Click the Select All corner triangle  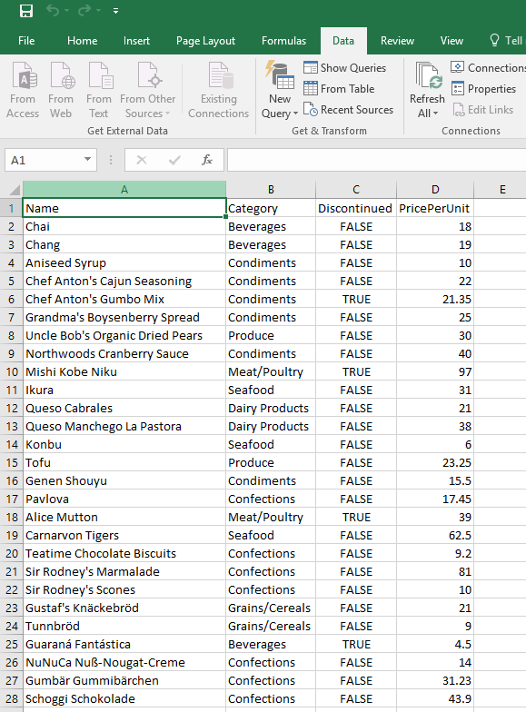point(14,189)
